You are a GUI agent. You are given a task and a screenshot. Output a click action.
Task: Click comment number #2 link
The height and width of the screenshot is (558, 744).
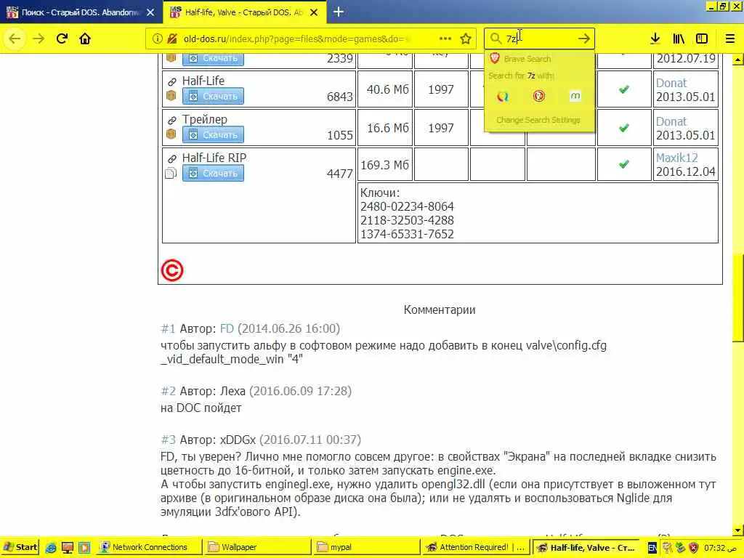[168, 392]
